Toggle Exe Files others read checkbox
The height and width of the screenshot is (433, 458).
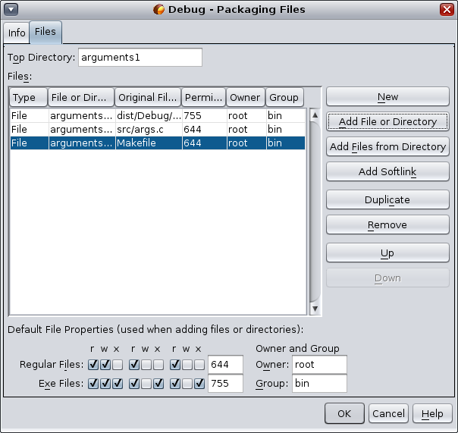pos(175,384)
